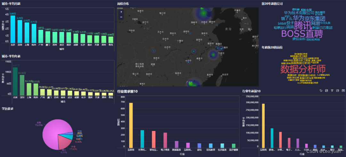
Task: Click the 医疗健康 bar in 行业需求前10
Action: pyautogui.click(x=234, y=146)
